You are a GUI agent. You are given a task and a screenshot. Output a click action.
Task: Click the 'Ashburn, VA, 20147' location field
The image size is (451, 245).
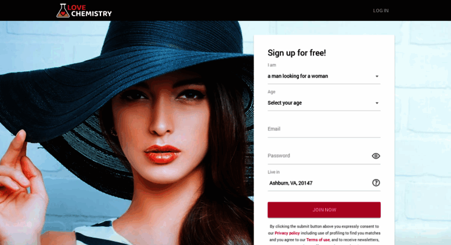point(319,183)
